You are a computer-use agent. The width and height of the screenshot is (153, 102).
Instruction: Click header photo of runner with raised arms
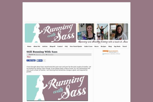pos(103,32)
